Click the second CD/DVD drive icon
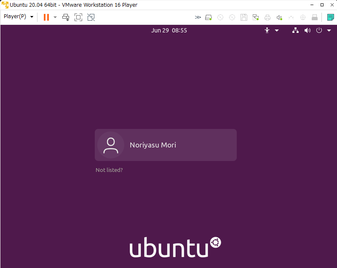 coord(232,17)
